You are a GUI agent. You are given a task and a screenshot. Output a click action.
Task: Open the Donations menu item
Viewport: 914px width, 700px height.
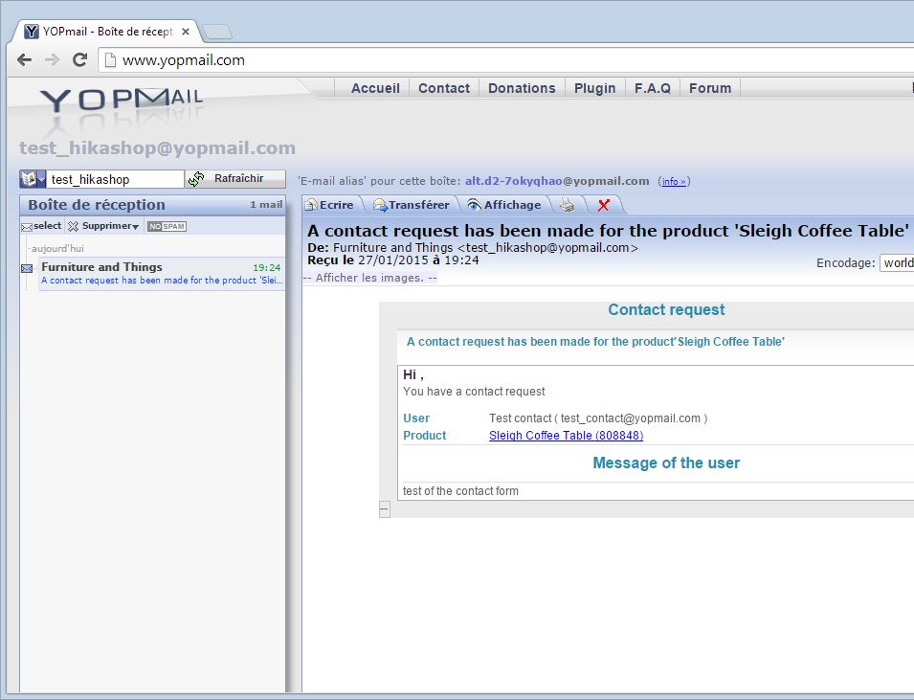pos(522,88)
